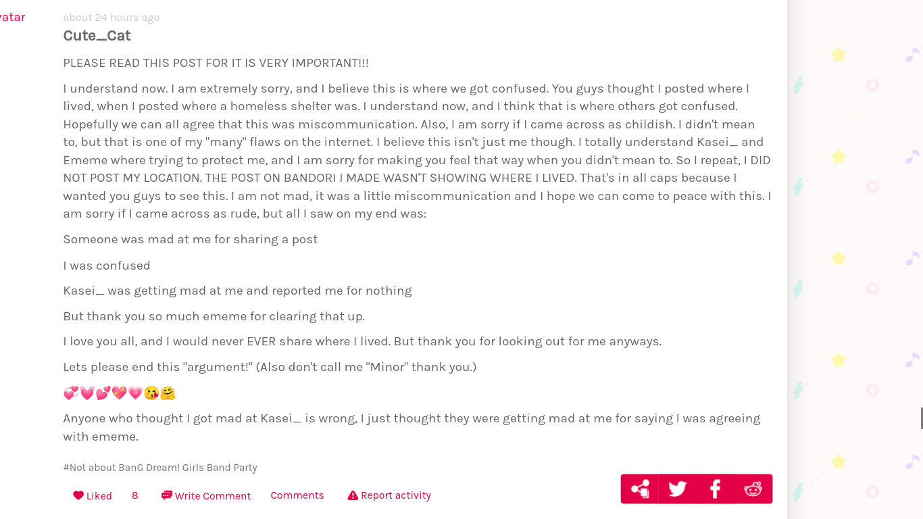Click the 'I was confused' line
Image resolution: width=923 pixels, height=519 pixels.
coord(107,266)
